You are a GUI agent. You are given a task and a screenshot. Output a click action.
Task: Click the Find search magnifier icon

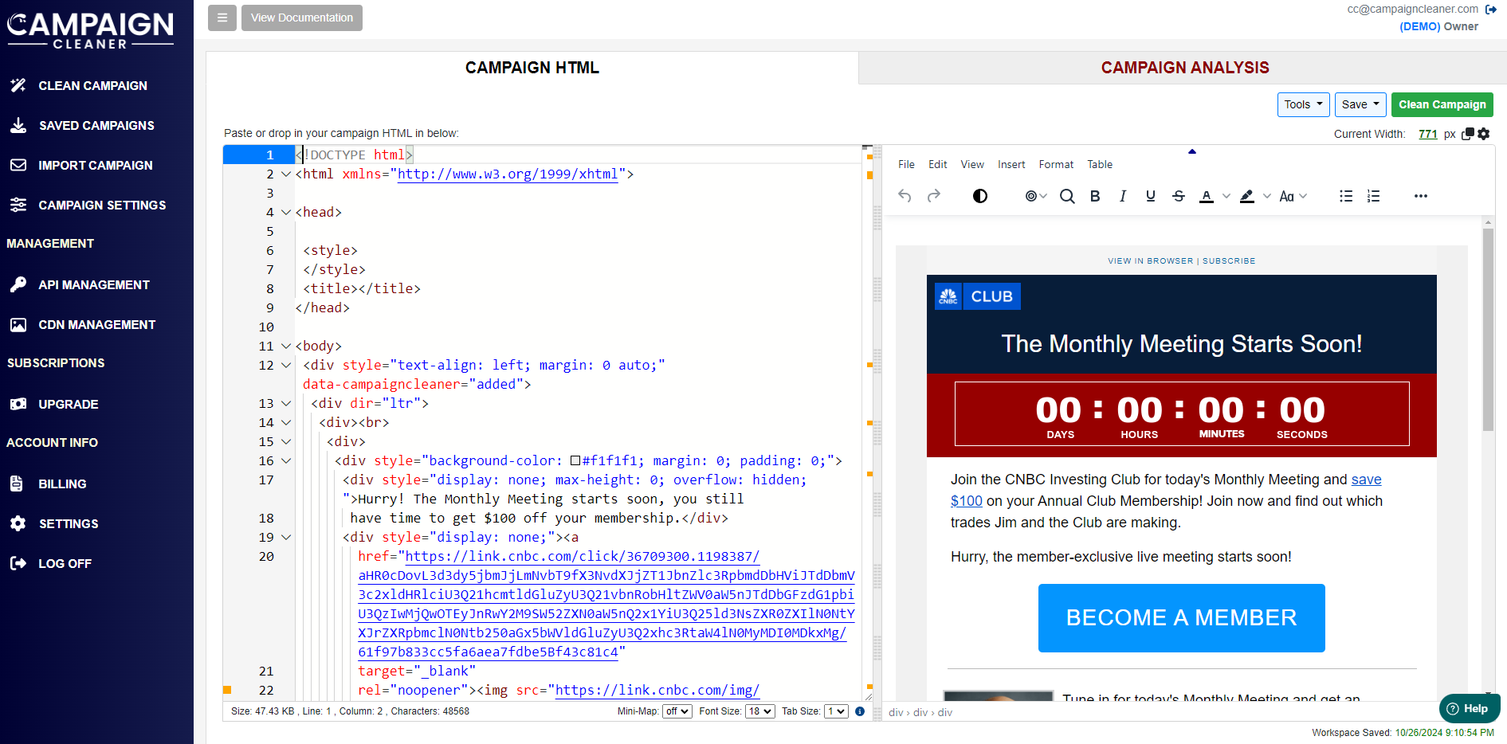pos(1067,196)
